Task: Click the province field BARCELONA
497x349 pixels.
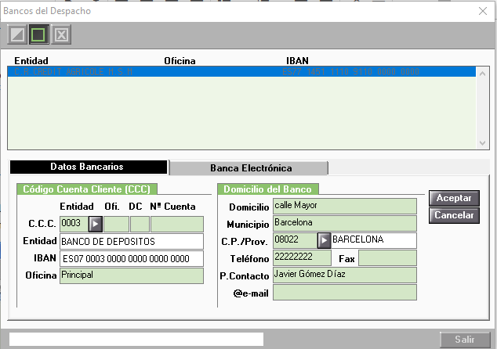Action: 374,241
